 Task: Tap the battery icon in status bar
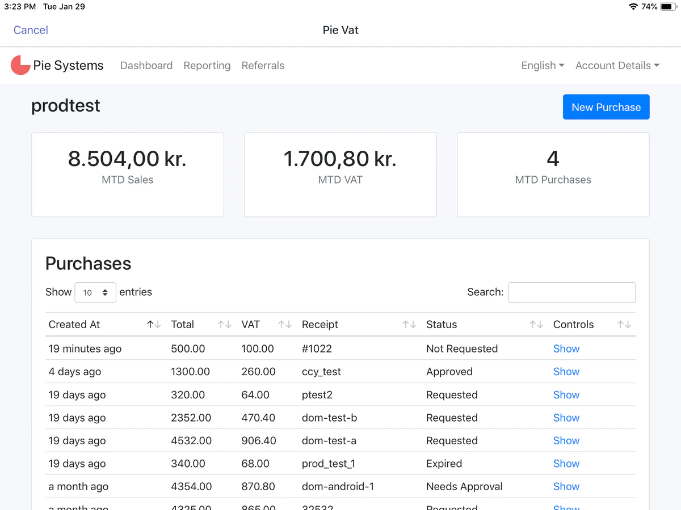668,7
